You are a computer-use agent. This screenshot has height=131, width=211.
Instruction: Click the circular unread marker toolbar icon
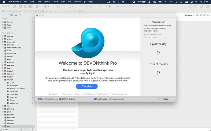click(87, 6)
